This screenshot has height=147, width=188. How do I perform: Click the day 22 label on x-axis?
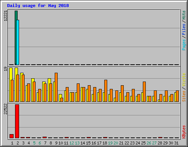point(127,143)
